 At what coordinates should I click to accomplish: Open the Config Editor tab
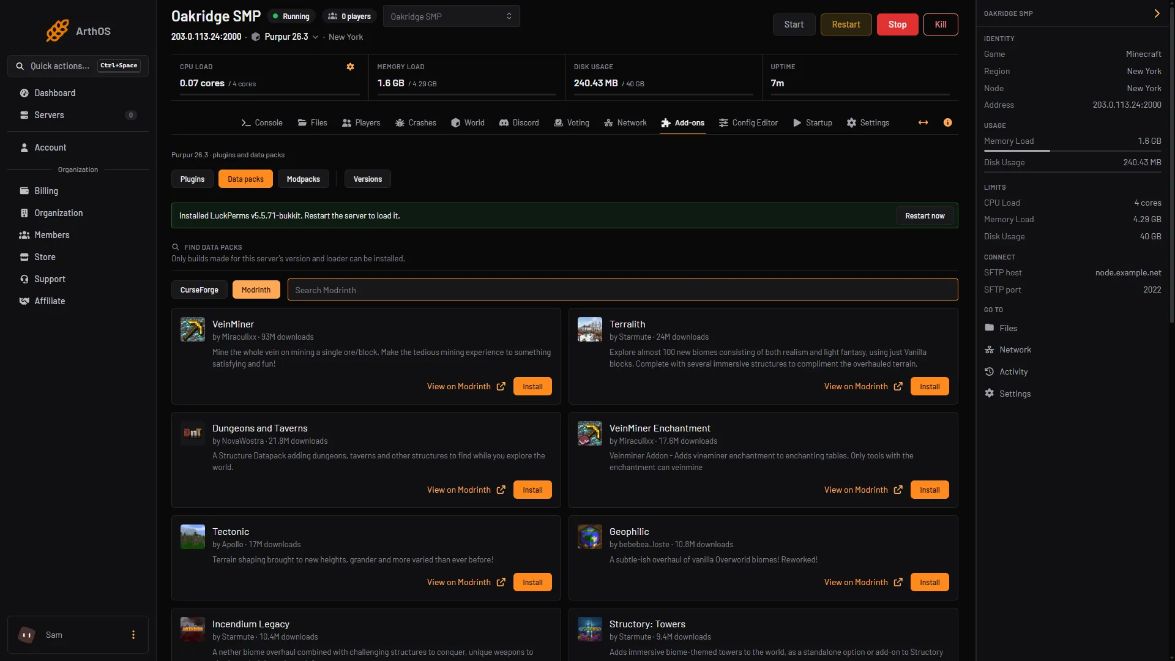[748, 122]
